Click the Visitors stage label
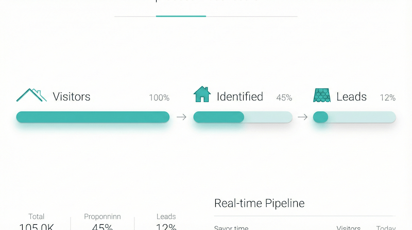This screenshot has height=230, width=412. coord(72,97)
